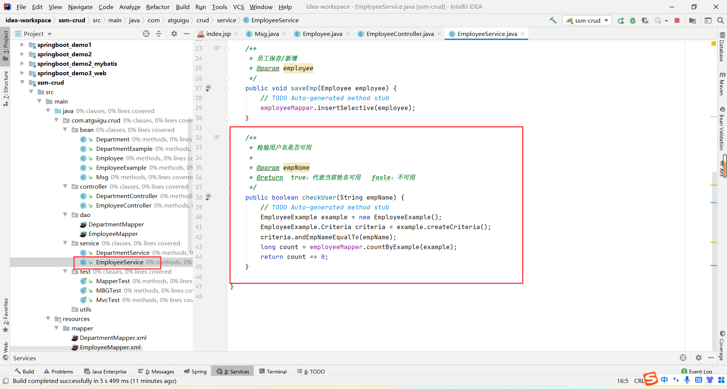Viewport: 727px width, 389px height.
Task: Open Services panel settings gear
Action: pyautogui.click(x=699, y=358)
